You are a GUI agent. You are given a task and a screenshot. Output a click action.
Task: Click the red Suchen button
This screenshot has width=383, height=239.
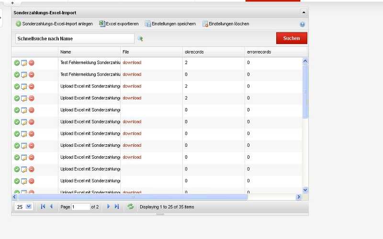click(x=292, y=38)
